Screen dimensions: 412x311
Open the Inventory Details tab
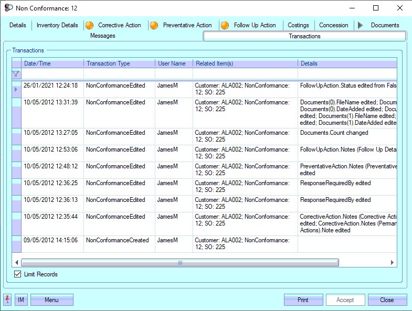pos(57,25)
